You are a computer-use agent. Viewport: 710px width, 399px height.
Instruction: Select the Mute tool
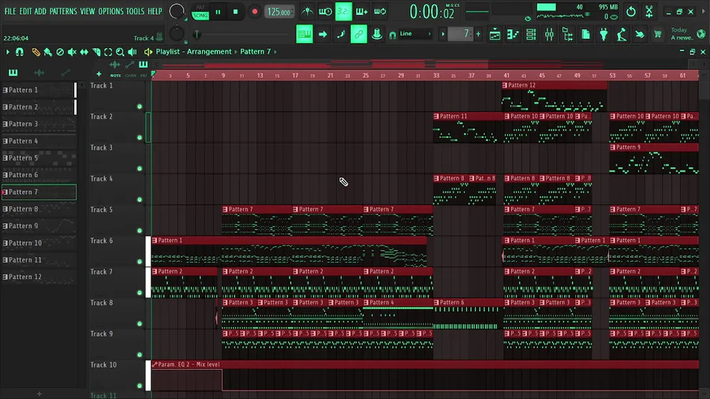point(72,52)
